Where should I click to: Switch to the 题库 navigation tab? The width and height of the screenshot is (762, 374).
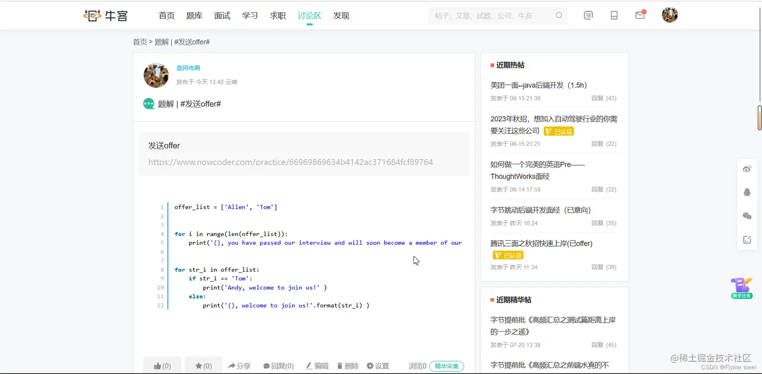click(x=195, y=16)
